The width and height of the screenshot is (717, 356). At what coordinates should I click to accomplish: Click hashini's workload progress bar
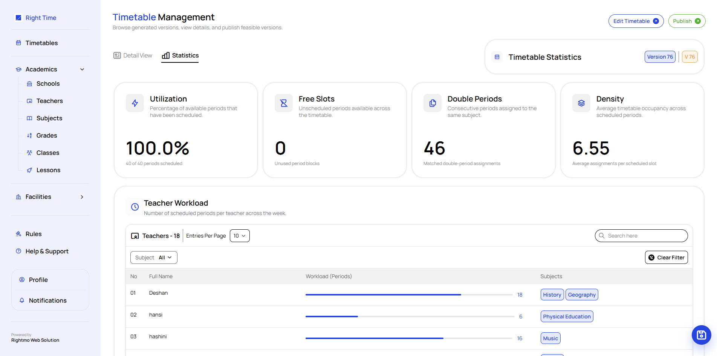pos(409,338)
